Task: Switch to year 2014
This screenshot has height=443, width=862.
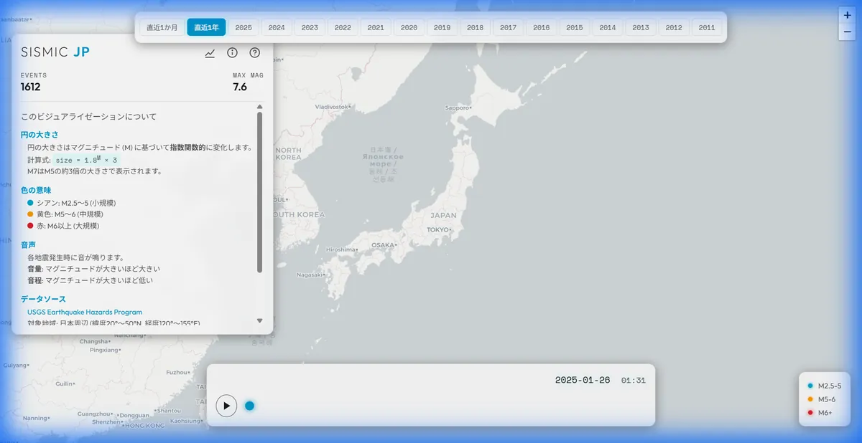Action: coord(607,27)
